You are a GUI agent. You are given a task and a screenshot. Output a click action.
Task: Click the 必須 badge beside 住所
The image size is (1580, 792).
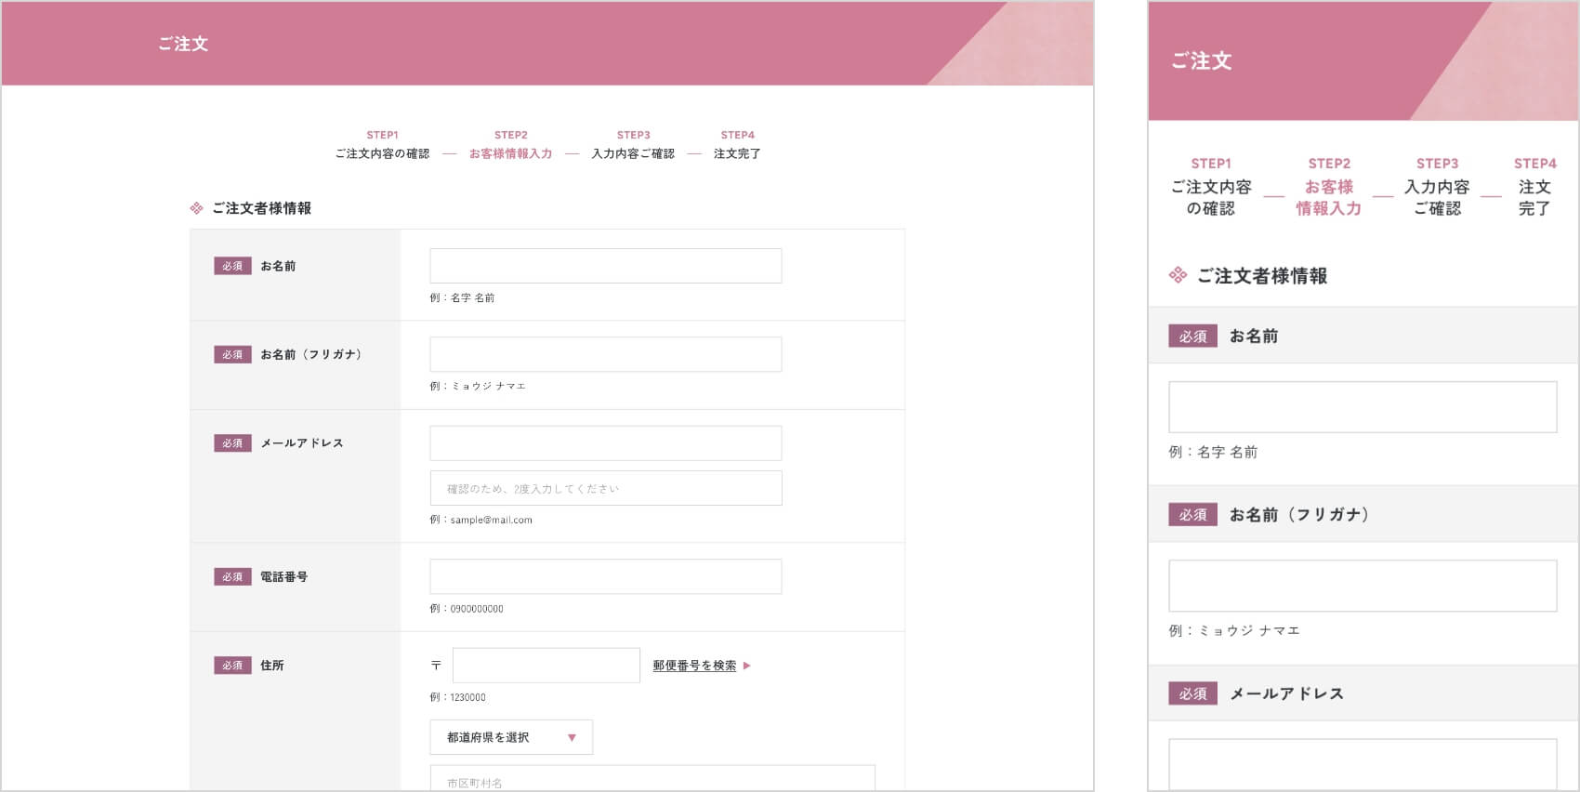point(232,666)
